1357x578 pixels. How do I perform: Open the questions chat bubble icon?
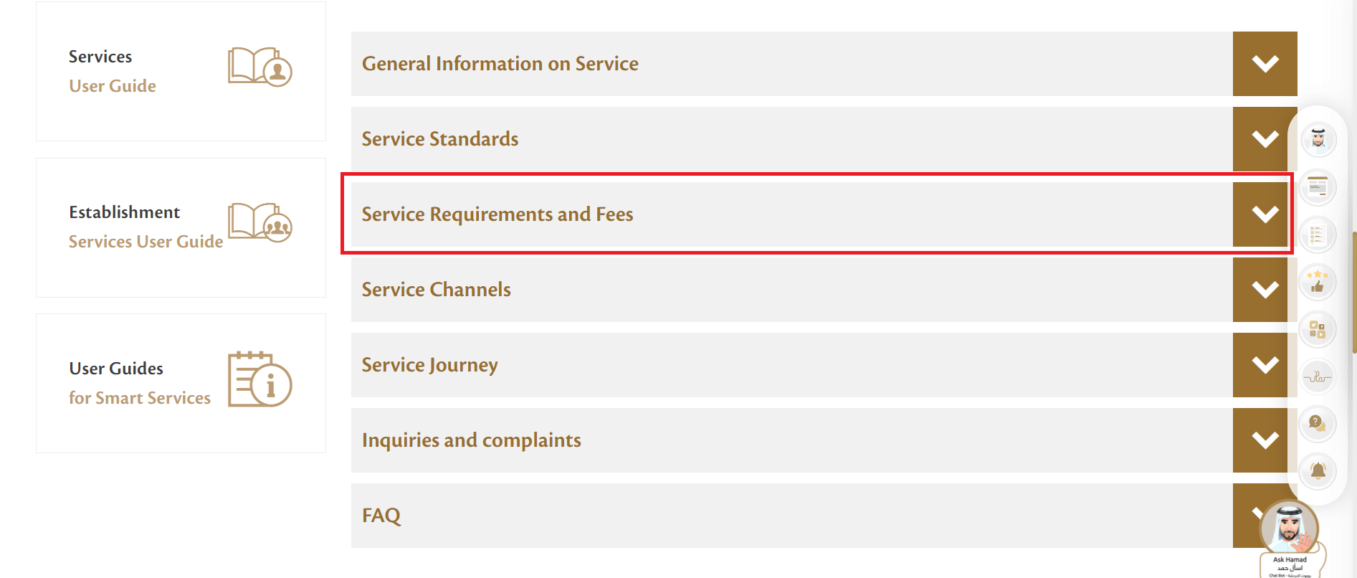pos(1318,424)
